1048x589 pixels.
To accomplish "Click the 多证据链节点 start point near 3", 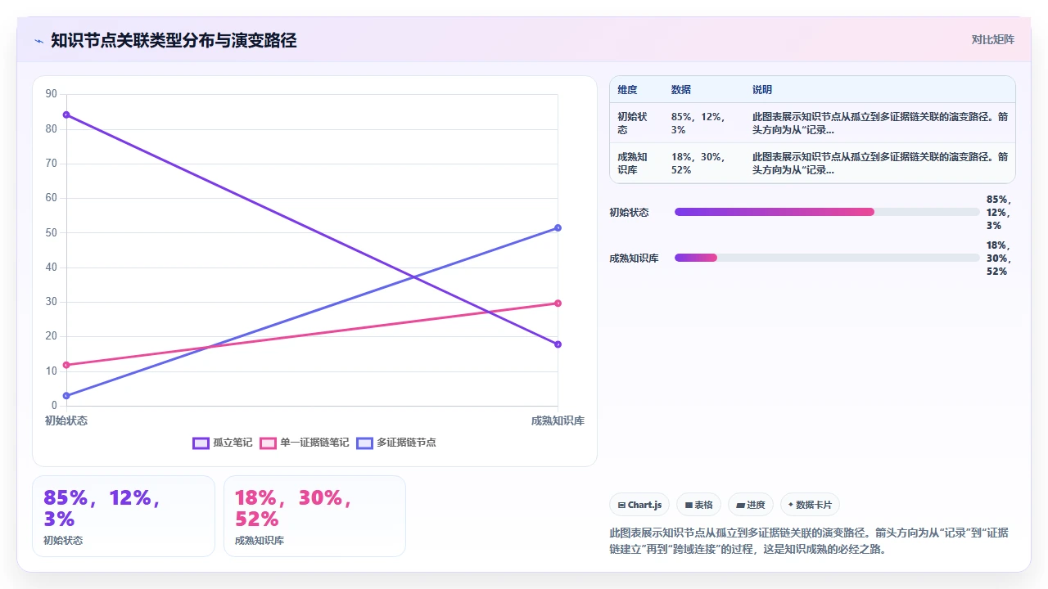I will click(66, 396).
